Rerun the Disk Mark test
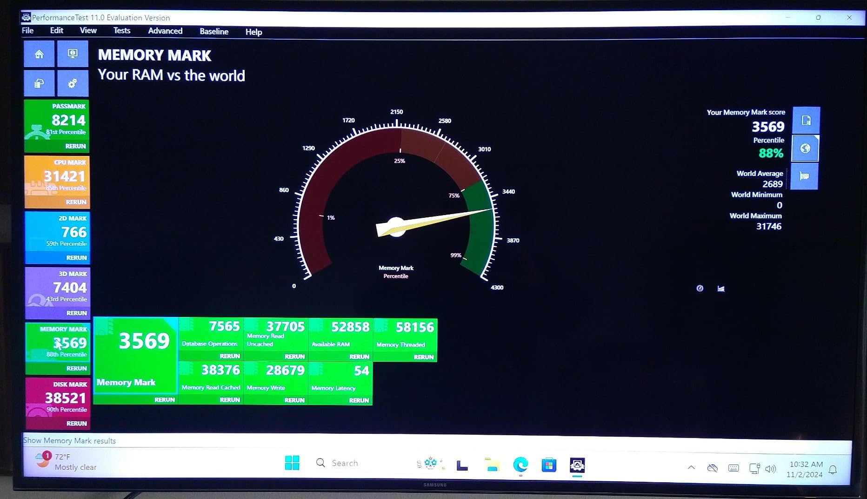Image resolution: width=867 pixels, height=499 pixels. click(76, 424)
